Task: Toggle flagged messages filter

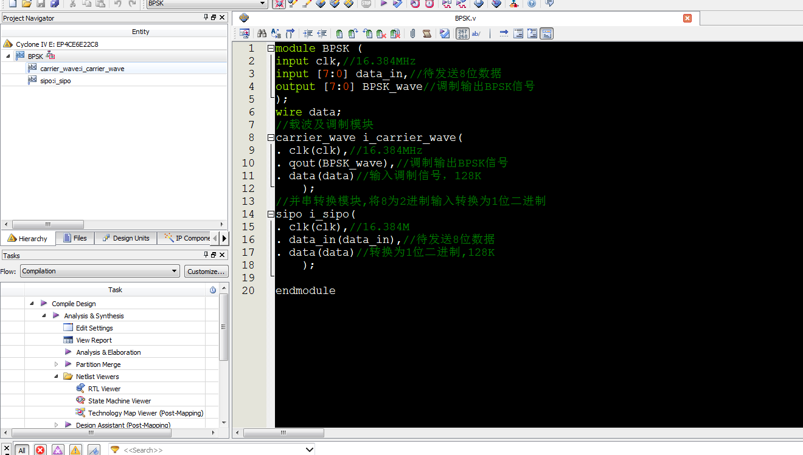Action: click(x=93, y=450)
